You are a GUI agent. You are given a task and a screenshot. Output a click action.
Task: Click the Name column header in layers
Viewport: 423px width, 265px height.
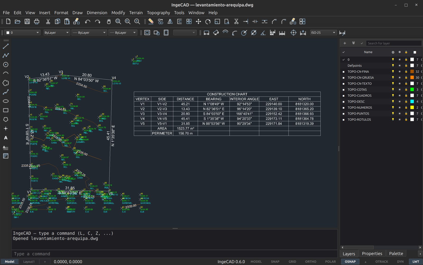[x=368, y=52]
